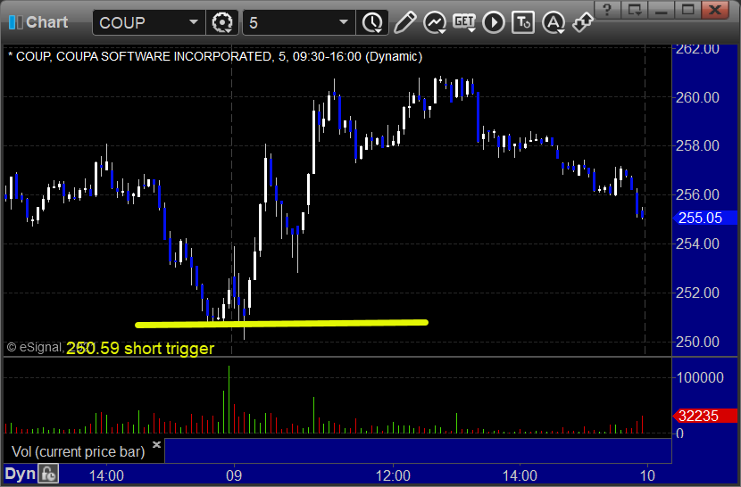Click the left 14:00 time axis label
The width and height of the screenshot is (741, 487).
pyautogui.click(x=106, y=475)
